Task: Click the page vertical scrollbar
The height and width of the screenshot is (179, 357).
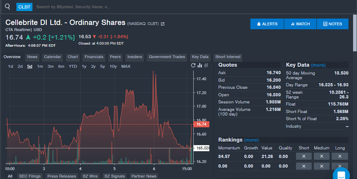Action: (x=355, y=33)
